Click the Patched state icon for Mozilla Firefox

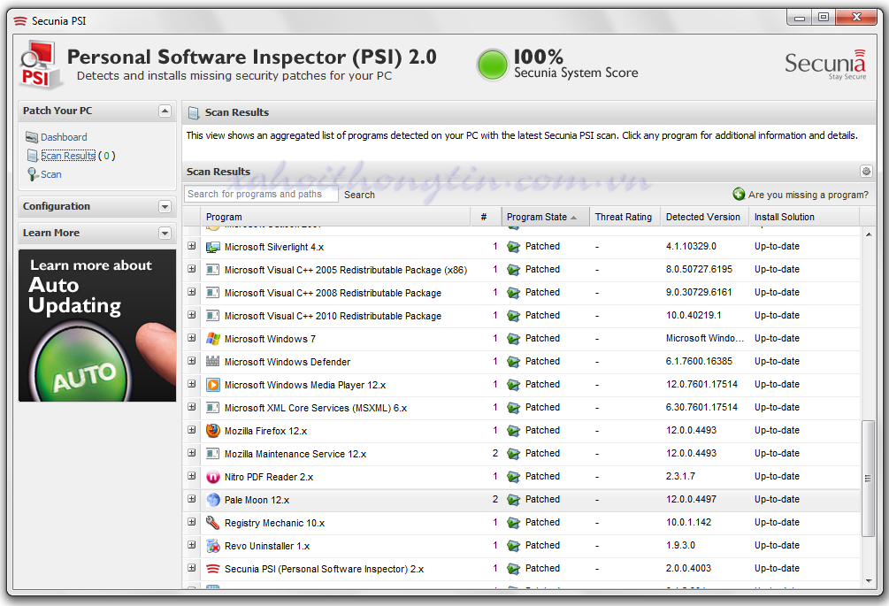pyautogui.click(x=514, y=431)
